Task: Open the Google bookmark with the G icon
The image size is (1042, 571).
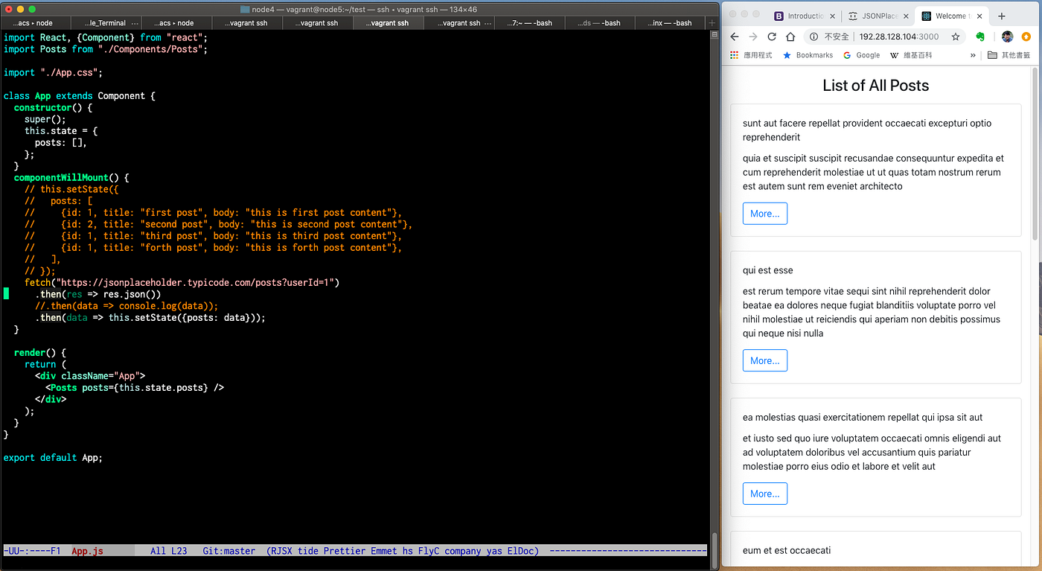Action: (x=862, y=54)
